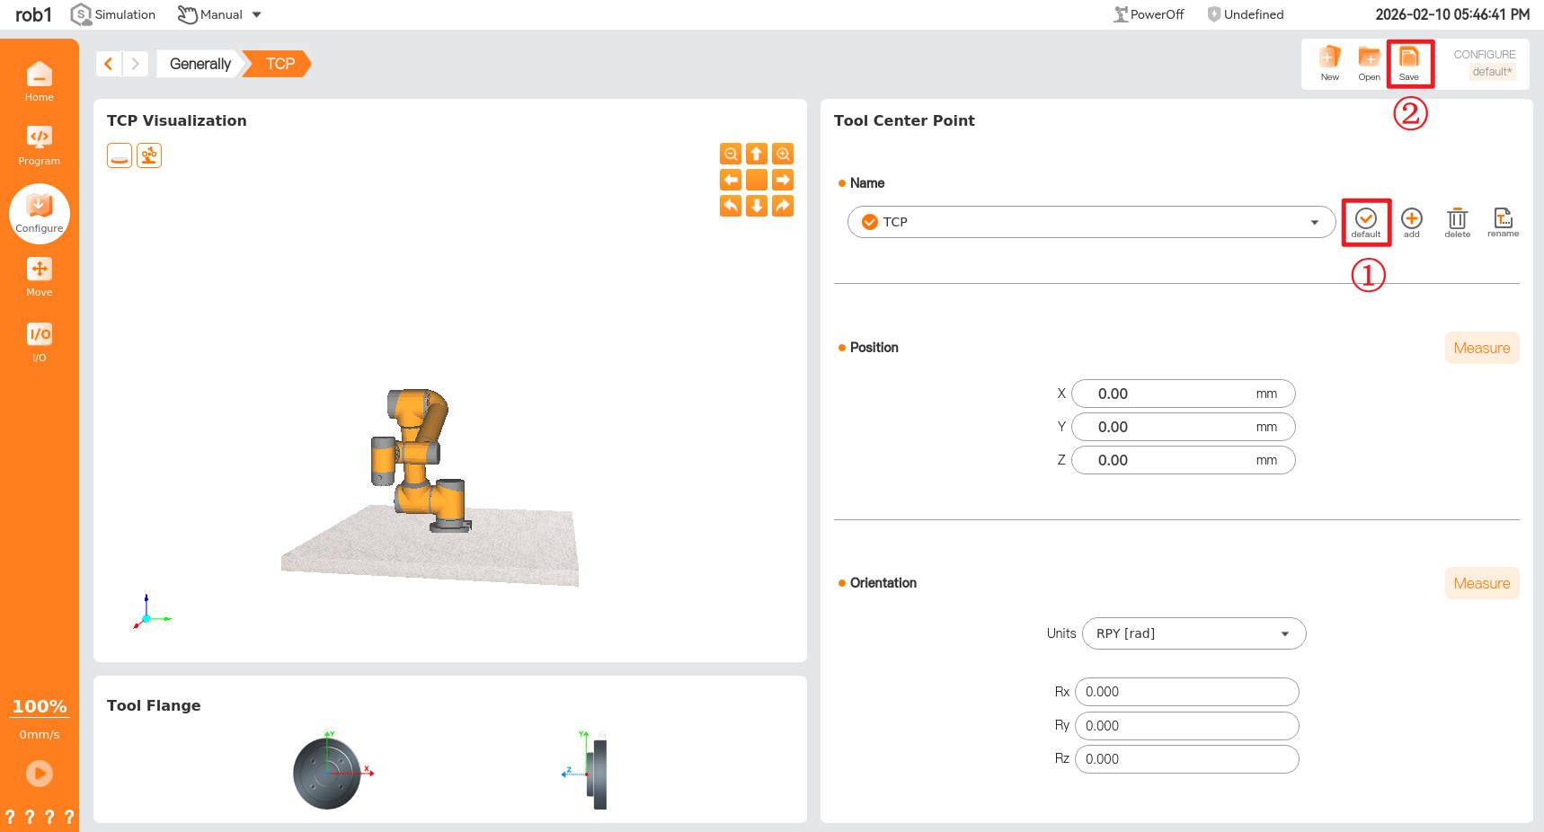Viewport: 1544px width, 832px height.
Task: Toggle the base plane display button
Action: (x=120, y=155)
